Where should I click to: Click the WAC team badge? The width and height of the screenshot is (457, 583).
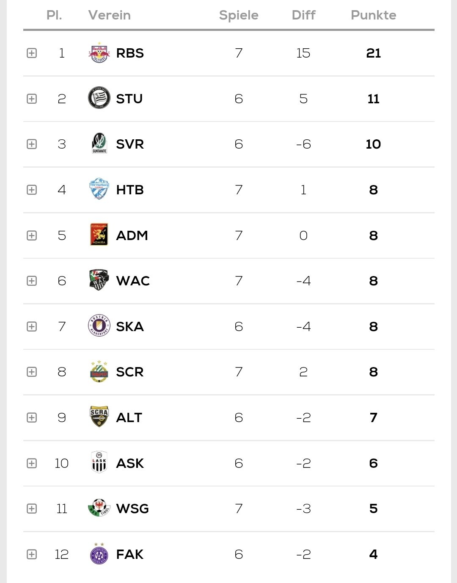point(99,280)
